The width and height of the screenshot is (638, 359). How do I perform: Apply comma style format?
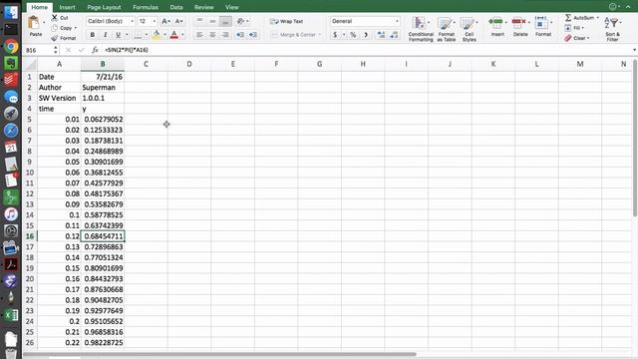[x=366, y=35]
